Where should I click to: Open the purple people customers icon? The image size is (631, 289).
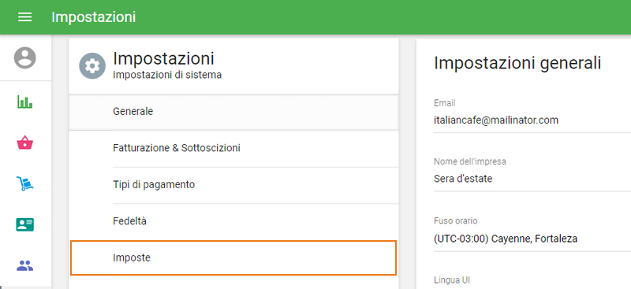25,265
